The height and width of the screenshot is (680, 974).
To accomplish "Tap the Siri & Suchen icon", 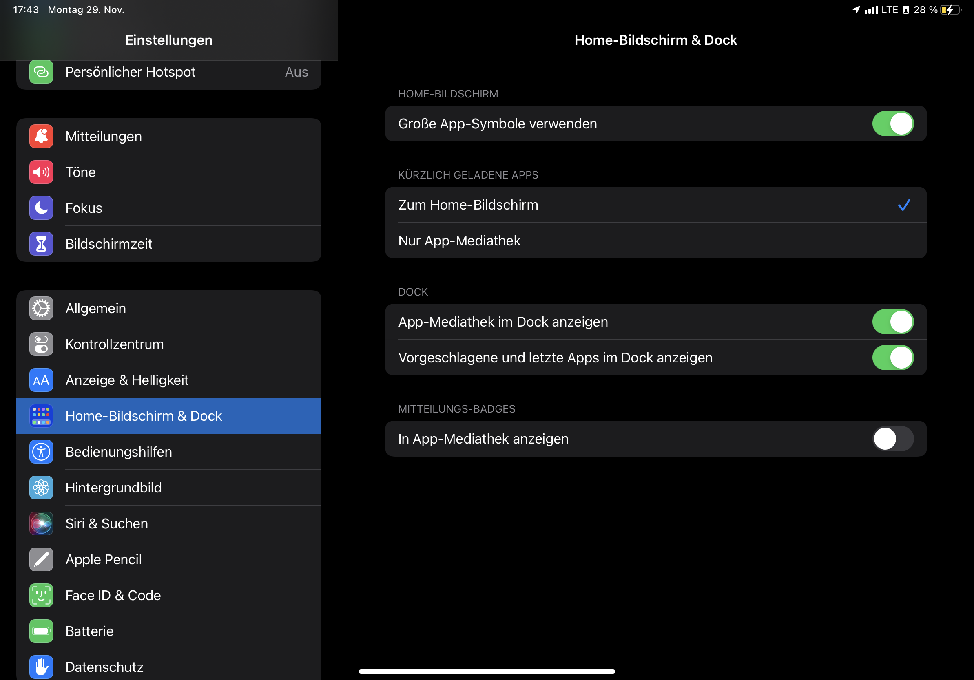I will point(41,523).
